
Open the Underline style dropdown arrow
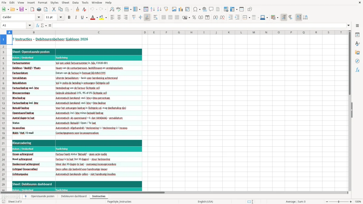[x=87, y=18]
